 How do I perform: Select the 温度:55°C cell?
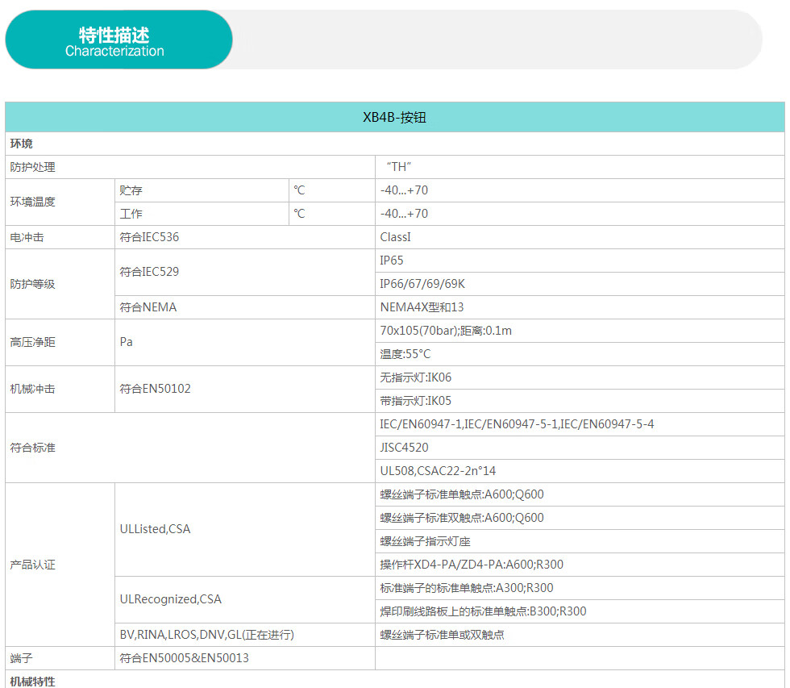[x=405, y=354]
